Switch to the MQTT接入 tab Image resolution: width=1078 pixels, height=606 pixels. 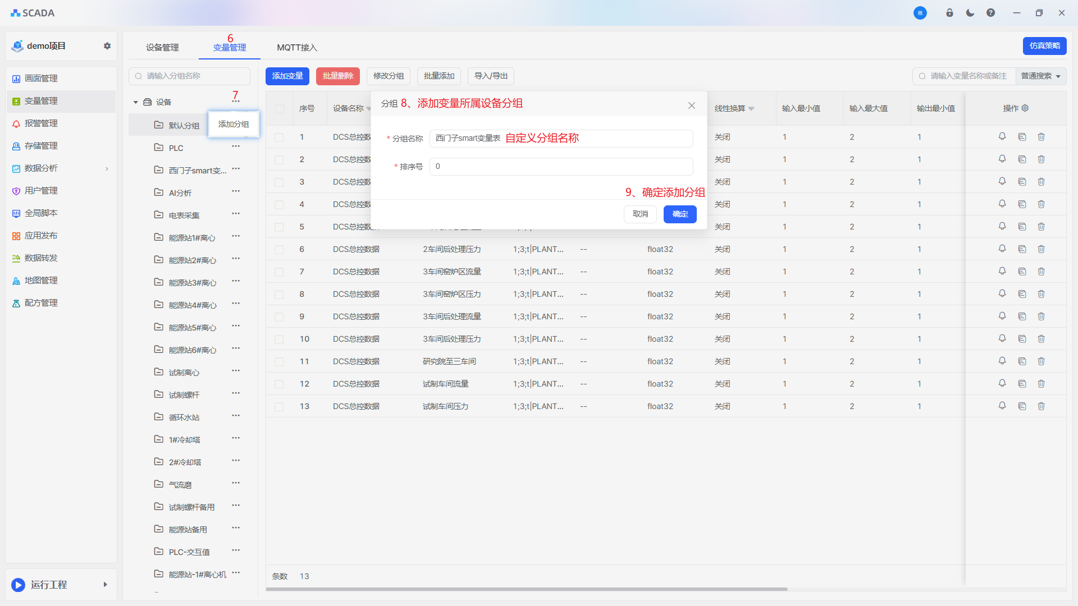tap(296, 48)
